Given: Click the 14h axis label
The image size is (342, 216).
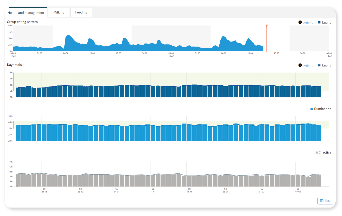Looking at the screenshot, I should click(x=11, y=162).
